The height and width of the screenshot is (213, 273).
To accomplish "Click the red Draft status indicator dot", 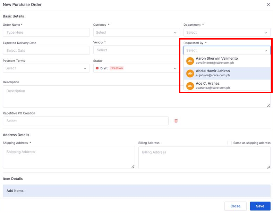I will pyautogui.click(x=97, y=68).
